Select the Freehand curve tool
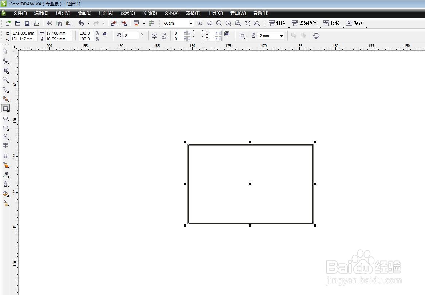The height and width of the screenshot is (295, 425). (5, 89)
